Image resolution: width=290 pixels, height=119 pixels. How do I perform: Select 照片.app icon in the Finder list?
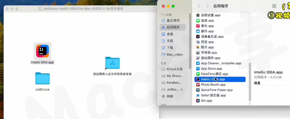[x=198, y=47]
